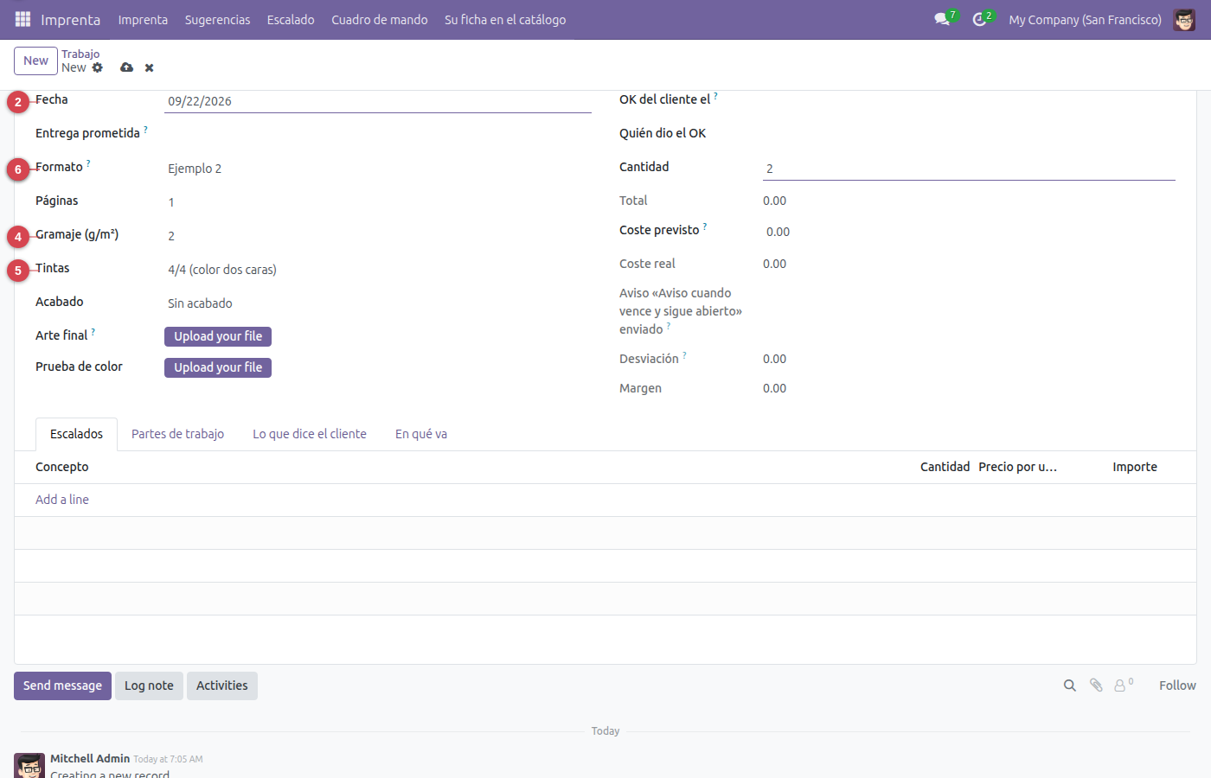The image size is (1211, 778).
Task: Add a line to the Escalados table
Action: [62, 500]
